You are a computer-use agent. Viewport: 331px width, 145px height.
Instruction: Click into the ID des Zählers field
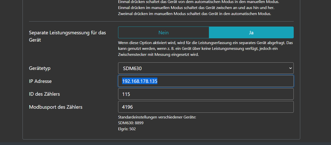[x=206, y=94]
